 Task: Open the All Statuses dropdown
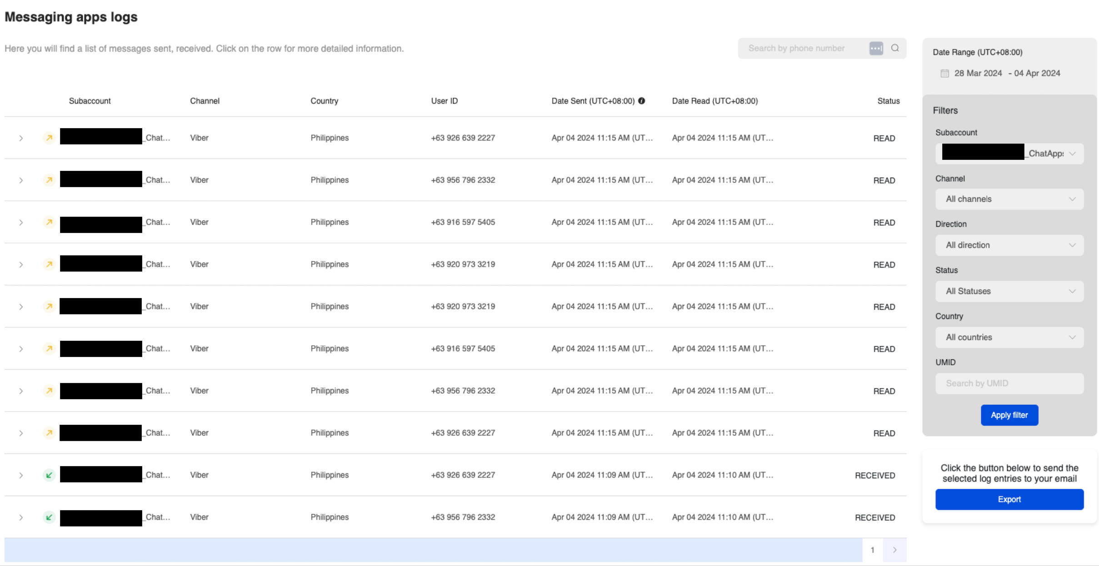[x=1009, y=291]
